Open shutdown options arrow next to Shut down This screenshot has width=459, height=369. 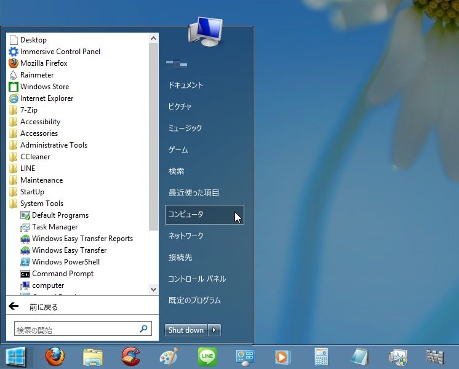214,330
